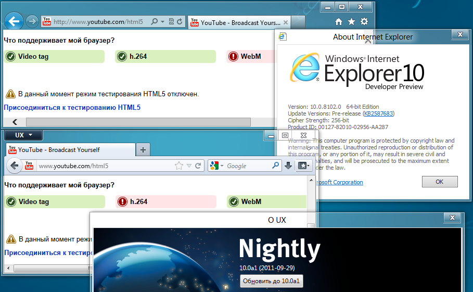Click the IE address bar search magnifier

click(154, 21)
